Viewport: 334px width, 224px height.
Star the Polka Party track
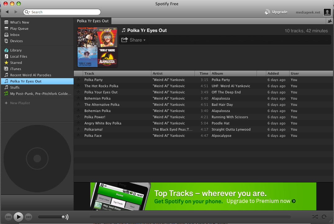78,80
